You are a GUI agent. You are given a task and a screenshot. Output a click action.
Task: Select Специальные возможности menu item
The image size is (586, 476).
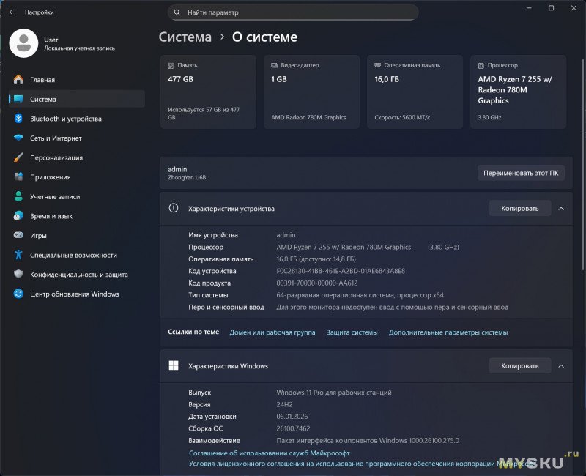point(73,256)
